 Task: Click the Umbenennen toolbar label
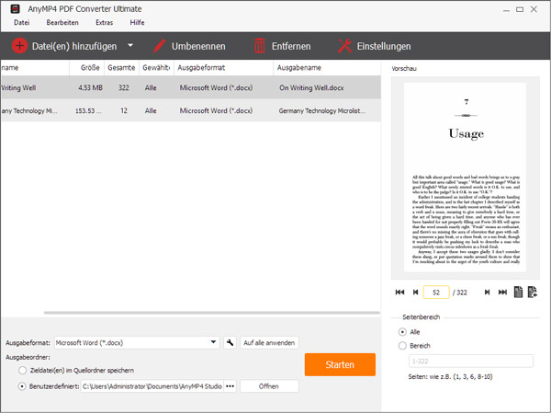[198, 46]
